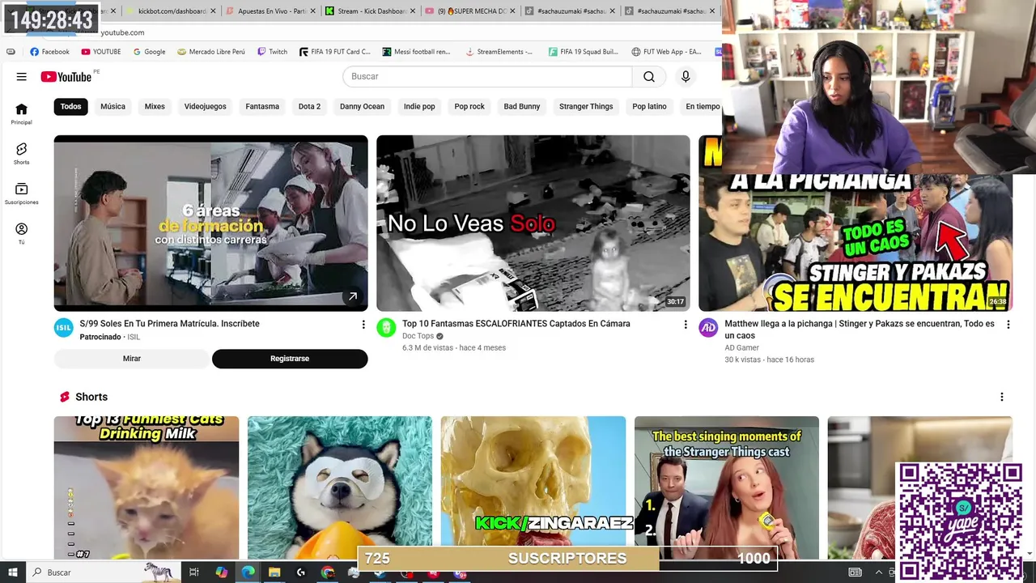
Task: Close the Apuestas En Vivo tab
Action: click(313, 11)
